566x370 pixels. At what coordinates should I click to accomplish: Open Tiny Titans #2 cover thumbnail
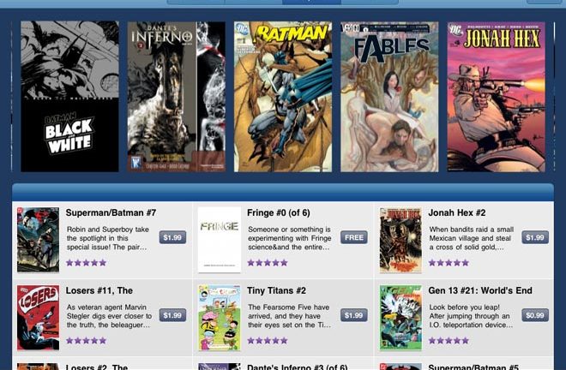[219, 318]
